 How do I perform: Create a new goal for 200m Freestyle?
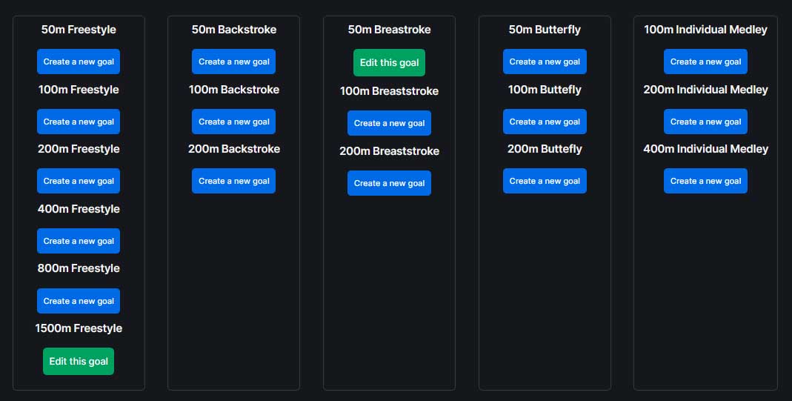[x=79, y=181]
